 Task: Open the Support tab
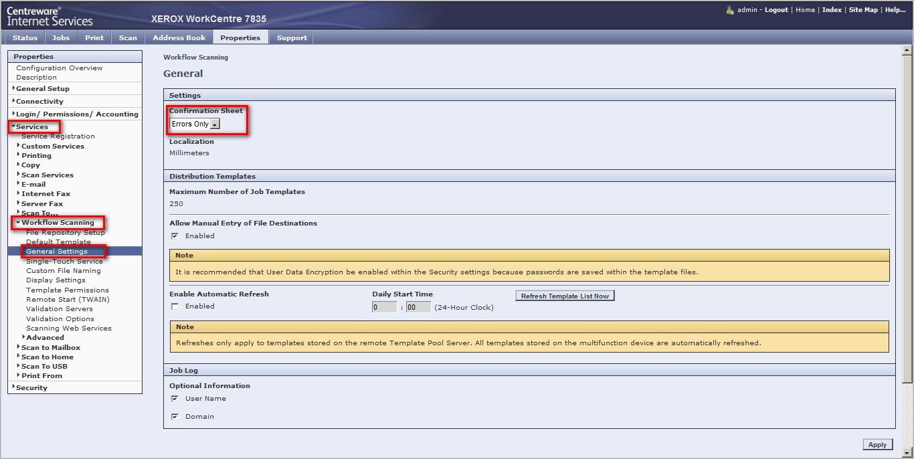[x=292, y=37]
